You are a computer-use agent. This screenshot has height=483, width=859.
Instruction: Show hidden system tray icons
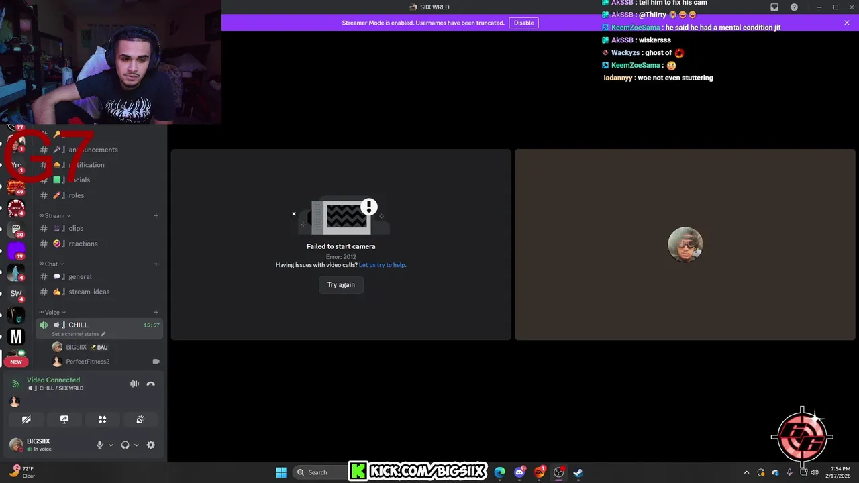click(746, 472)
